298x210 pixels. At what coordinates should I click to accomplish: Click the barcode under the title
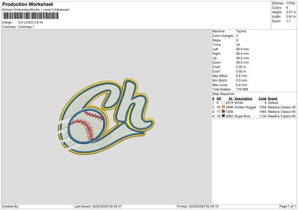tap(31, 16)
